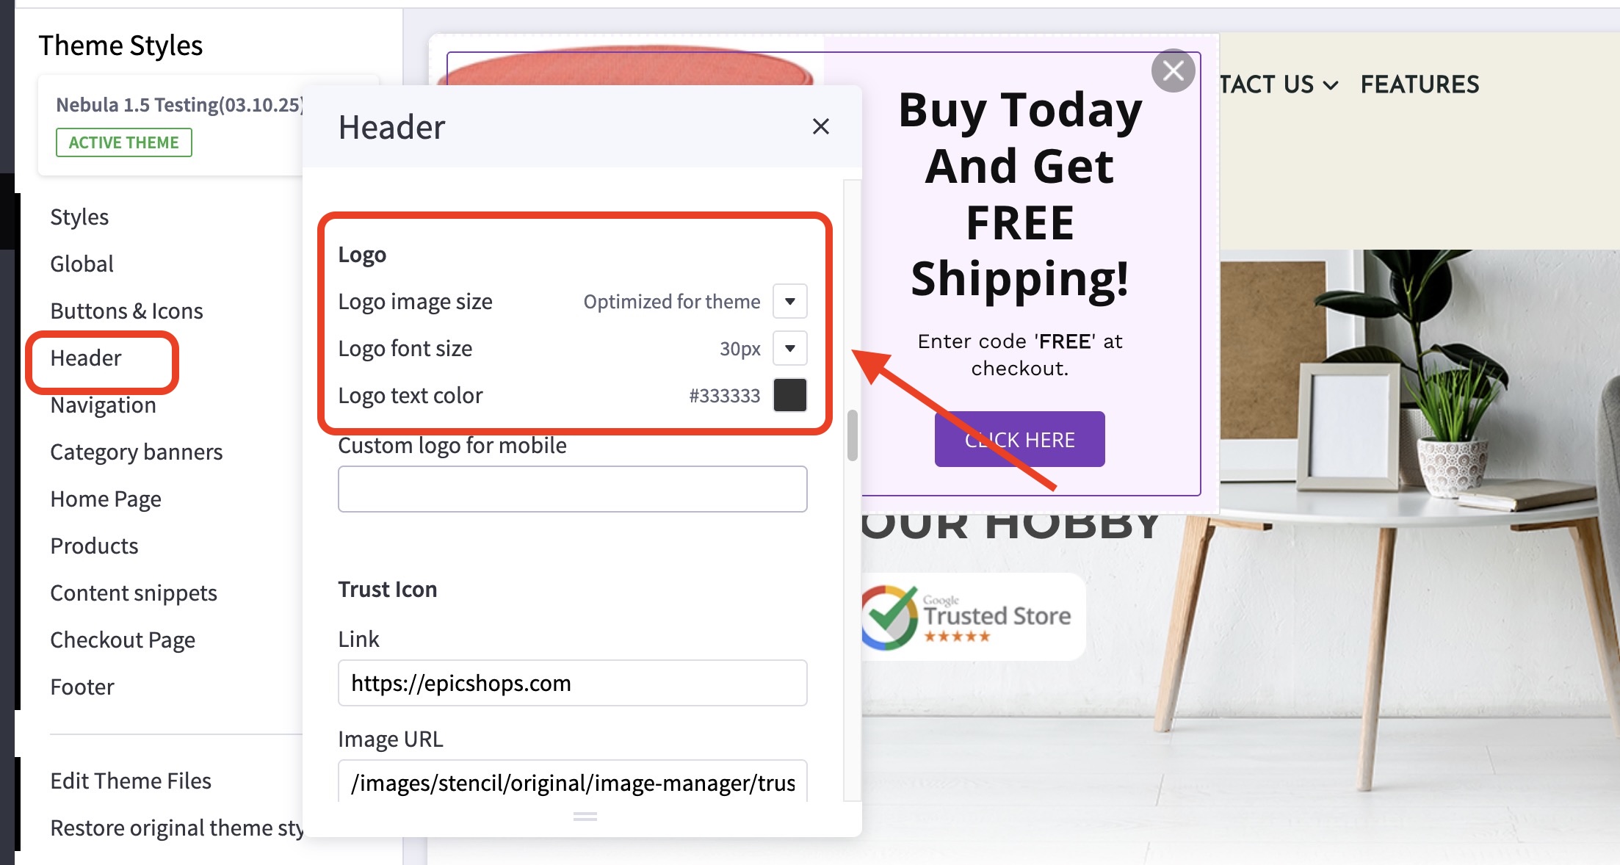
Task: Open Edit Theme Files link
Action: tap(131, 781)
